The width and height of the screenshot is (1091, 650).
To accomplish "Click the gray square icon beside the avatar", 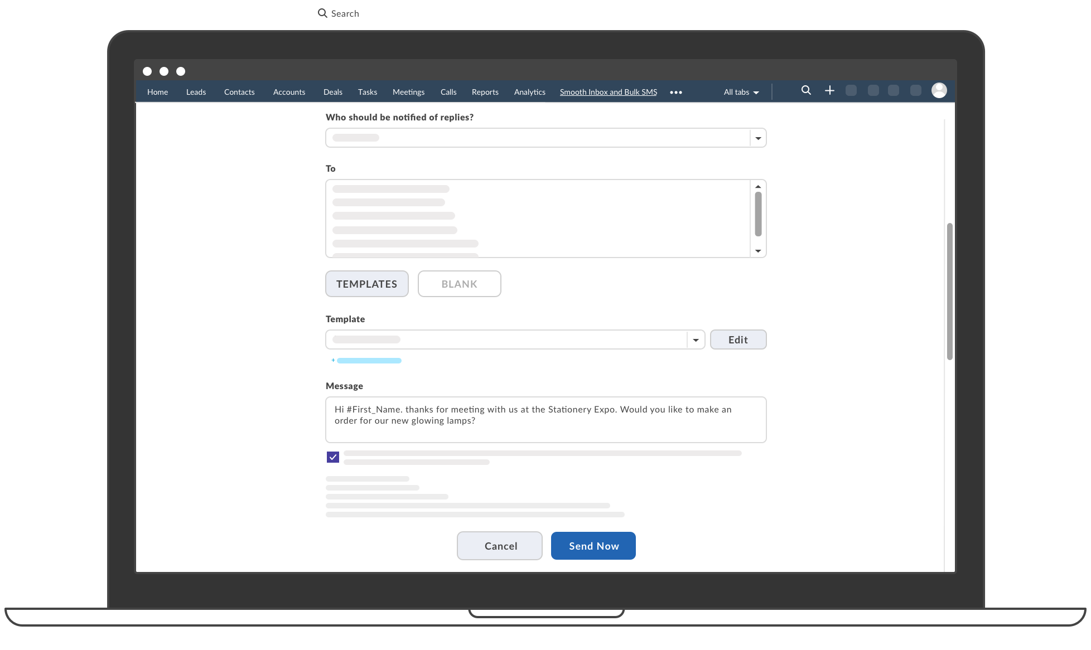I will point(916,90).
